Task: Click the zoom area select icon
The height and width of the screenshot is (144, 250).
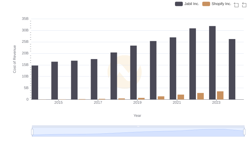Action: 236,5
